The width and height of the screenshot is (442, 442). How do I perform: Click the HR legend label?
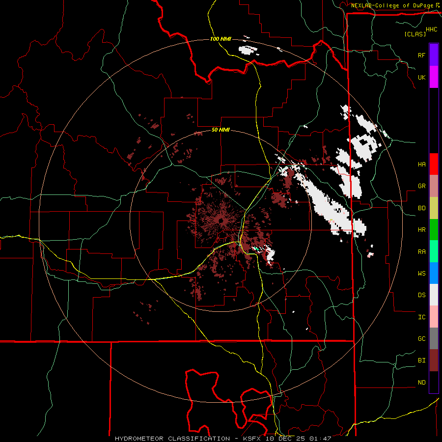[x=421, y=230]
